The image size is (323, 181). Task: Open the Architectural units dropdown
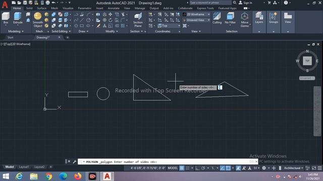pyautogui.click(x=293, y=168)
